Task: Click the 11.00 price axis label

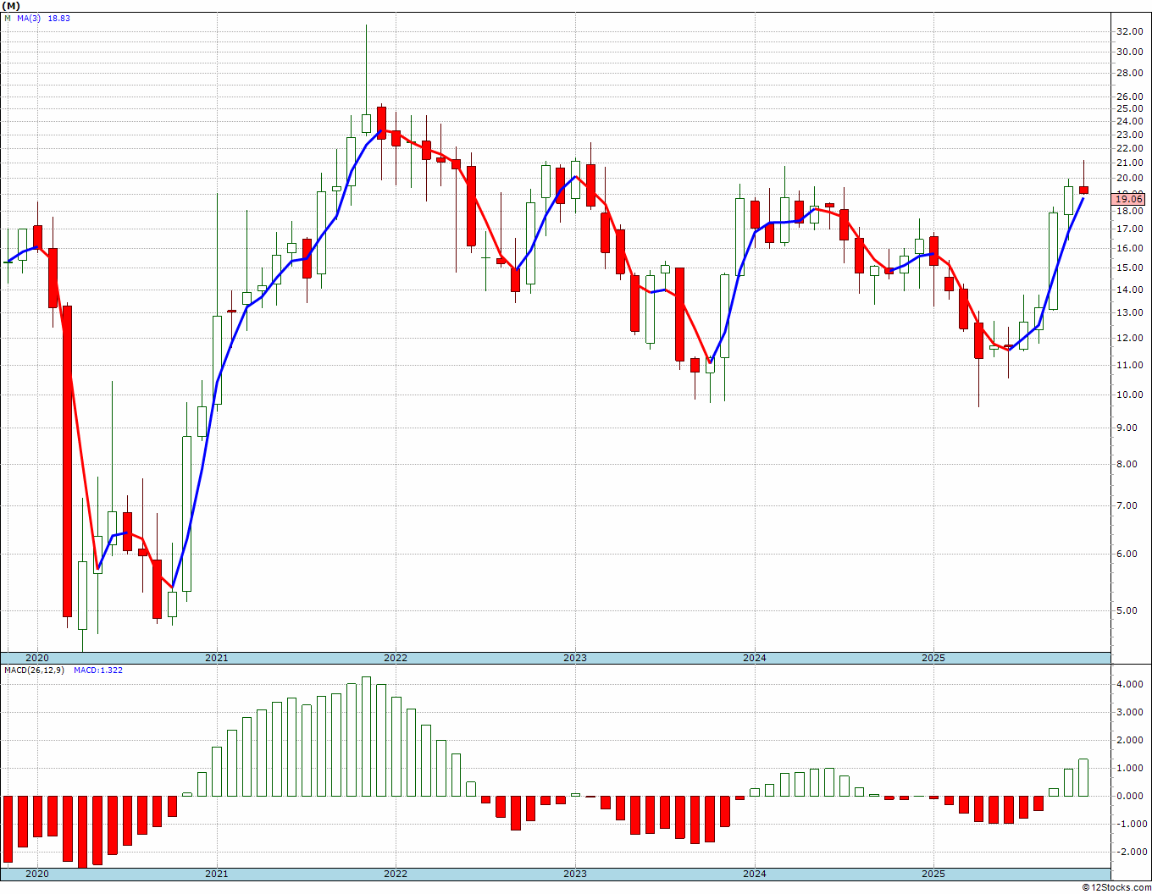Action: pyautogui.click(x=1129, y=365)
